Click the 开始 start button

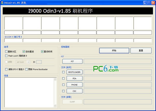(x=114, y=51)
